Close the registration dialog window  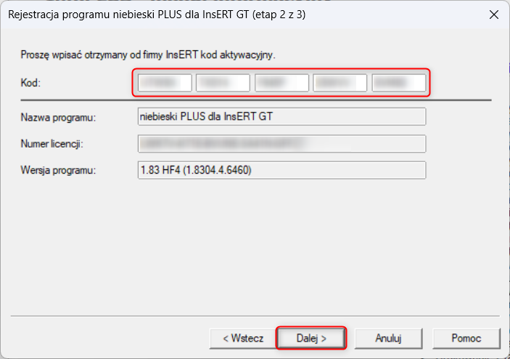494,15
